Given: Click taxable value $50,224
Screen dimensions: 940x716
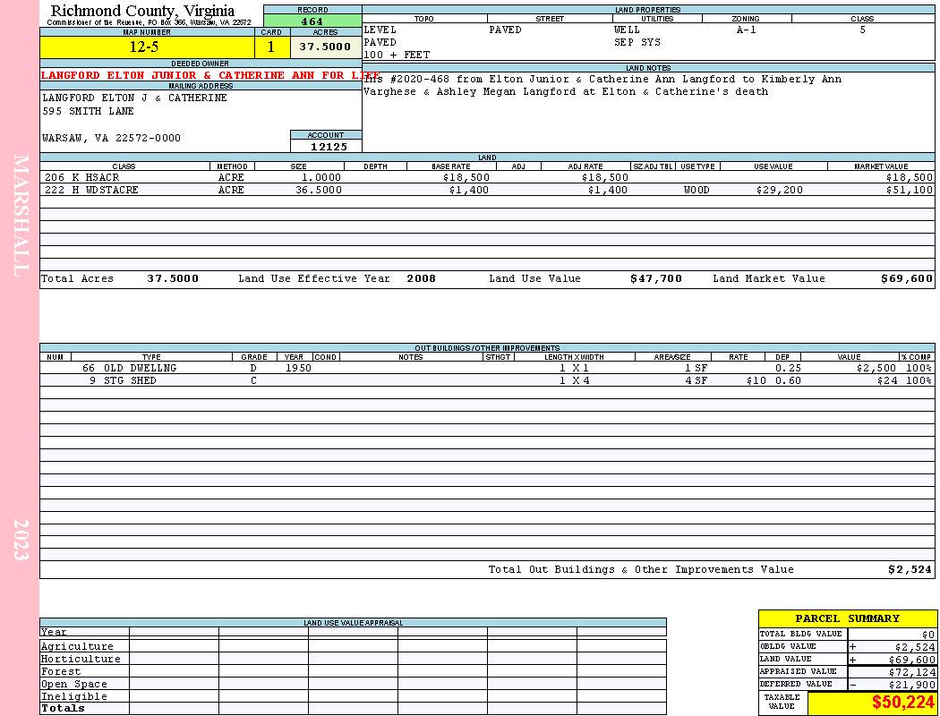Looking at the screenshot, I should [903, 703].
